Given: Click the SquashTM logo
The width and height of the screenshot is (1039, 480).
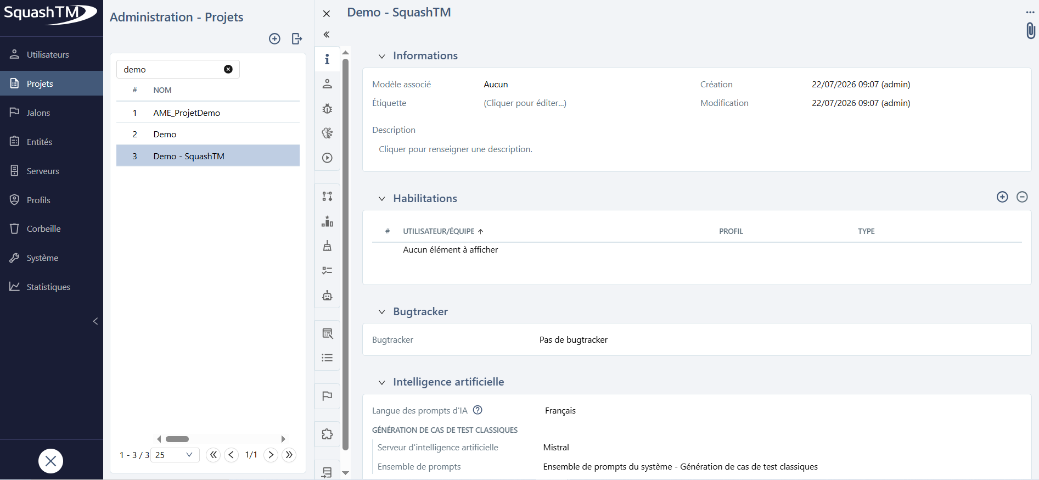Looking at the screenshot, I should (x=50, y=14).
